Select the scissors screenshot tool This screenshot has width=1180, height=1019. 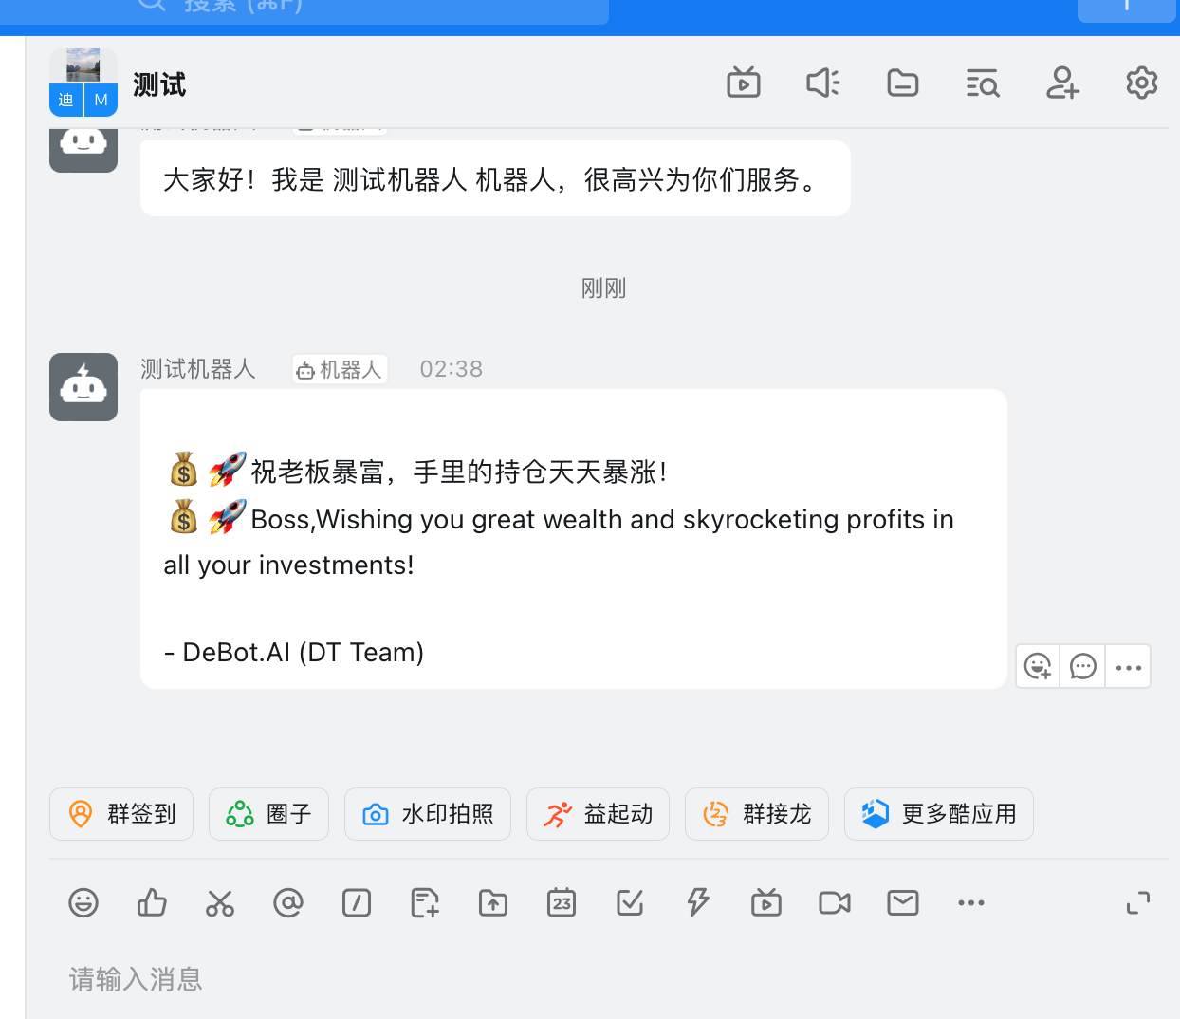coord(220,902)
